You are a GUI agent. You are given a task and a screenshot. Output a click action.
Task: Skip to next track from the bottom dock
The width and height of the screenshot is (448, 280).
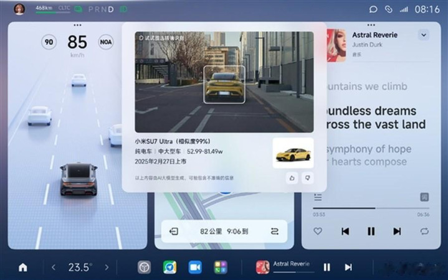[x=348, y=268]
